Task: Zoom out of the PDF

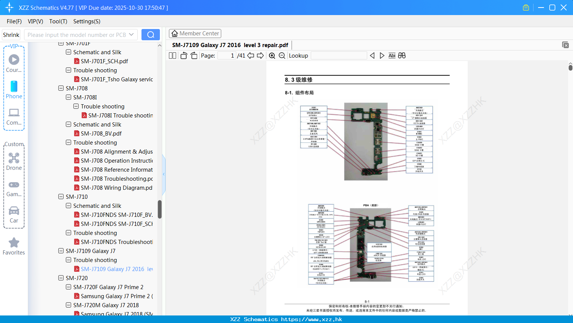Action: point(282,56)
